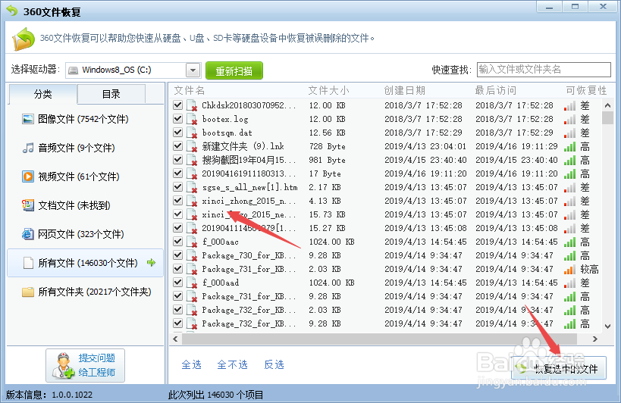This screenshot has height=403, width=621.
Task: Click the orange recoverability bars marked 较高
Action: pos(570,270)
